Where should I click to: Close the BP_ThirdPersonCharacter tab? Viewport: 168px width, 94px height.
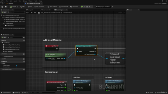click(x=41, y=3)
